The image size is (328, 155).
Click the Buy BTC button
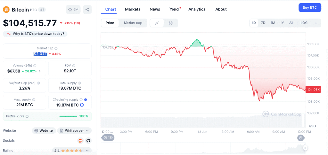point(309,8)
